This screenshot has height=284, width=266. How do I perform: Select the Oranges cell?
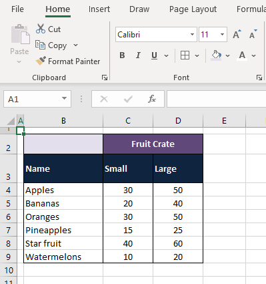tap(63, 217)
